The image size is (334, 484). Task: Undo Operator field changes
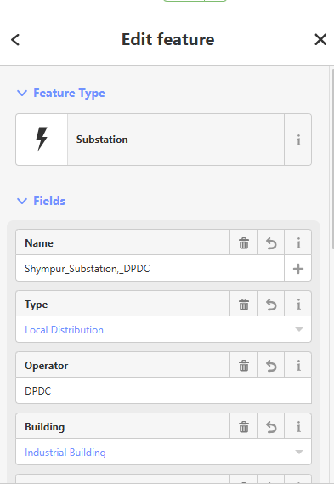coord(271,366)
